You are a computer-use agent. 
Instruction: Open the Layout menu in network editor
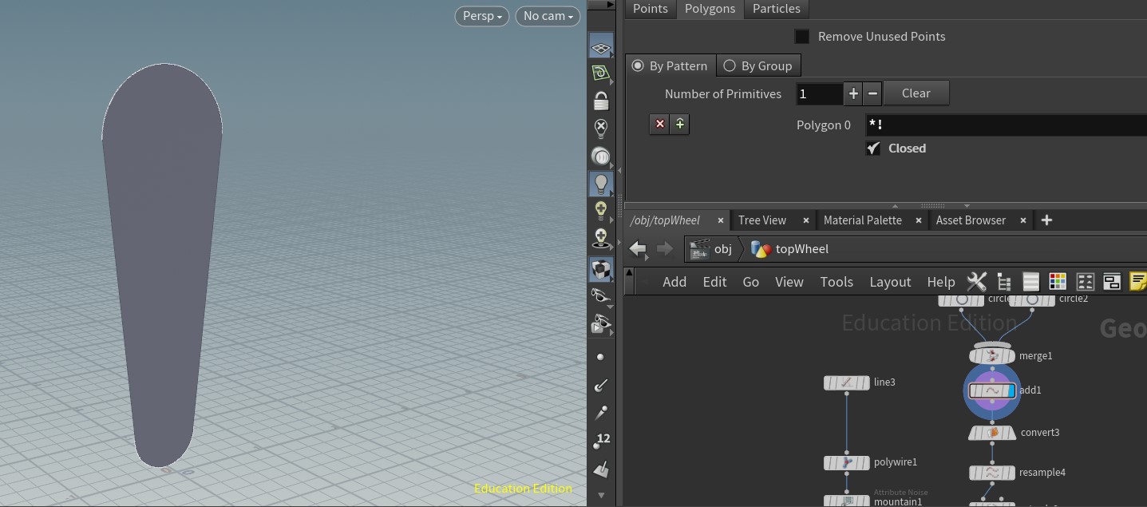tap(890, 282)
